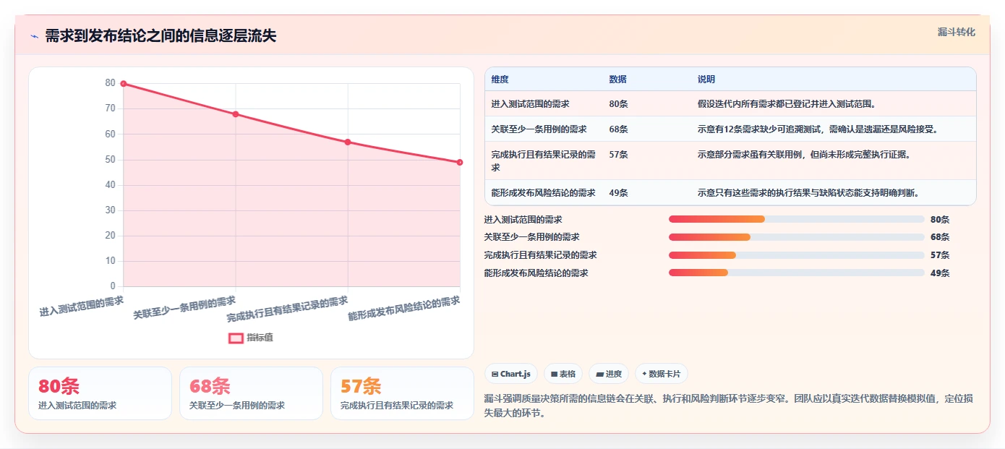Click description starting 示意部分需求虽有关联用例
Screen dimensions: 1005x449
pyautogui.click(x=804, y=155)
